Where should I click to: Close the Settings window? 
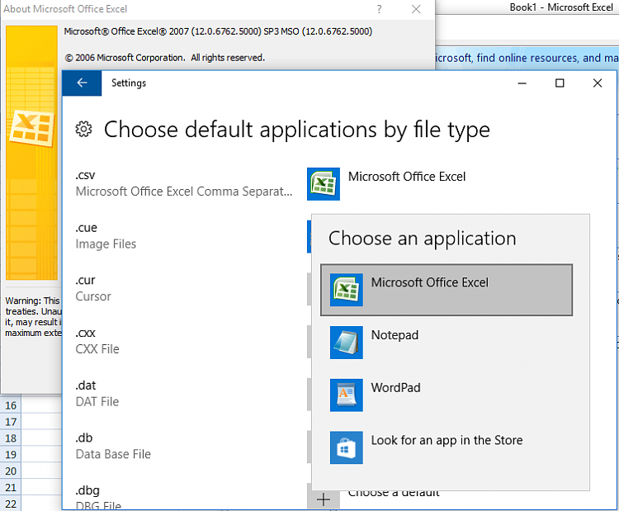598,83
